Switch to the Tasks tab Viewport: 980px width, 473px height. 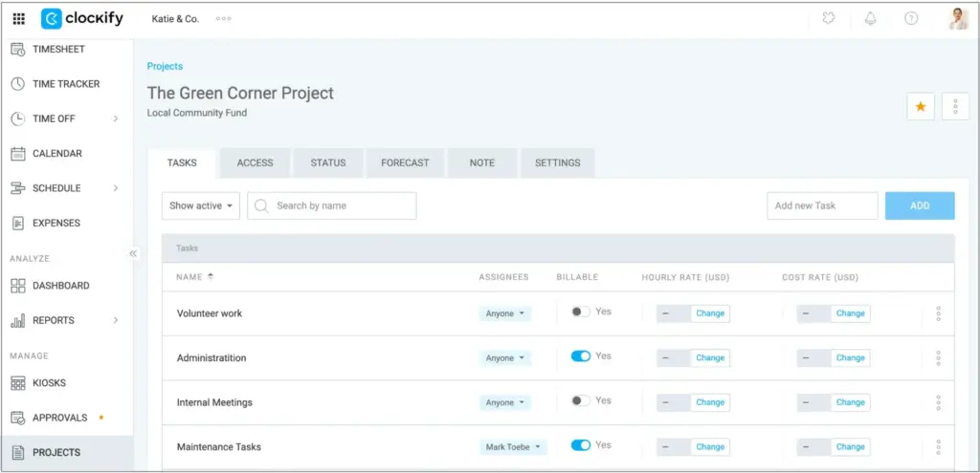(x=182, y=162)
